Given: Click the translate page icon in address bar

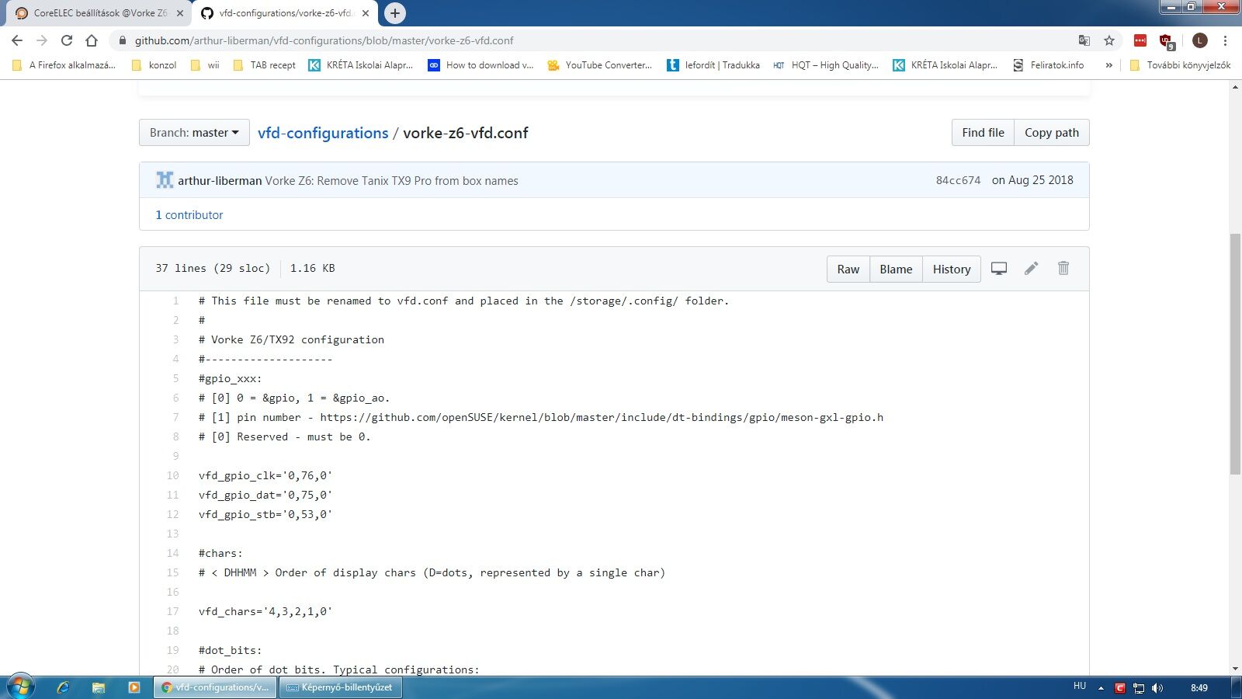Looking at the screenshot, I should coord(1084,40).
